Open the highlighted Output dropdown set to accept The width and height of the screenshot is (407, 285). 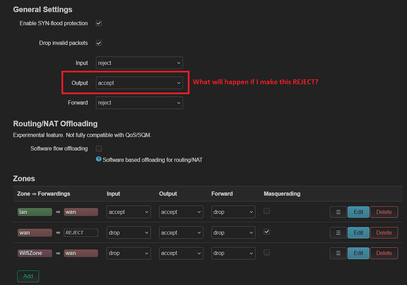coord(139,83)
